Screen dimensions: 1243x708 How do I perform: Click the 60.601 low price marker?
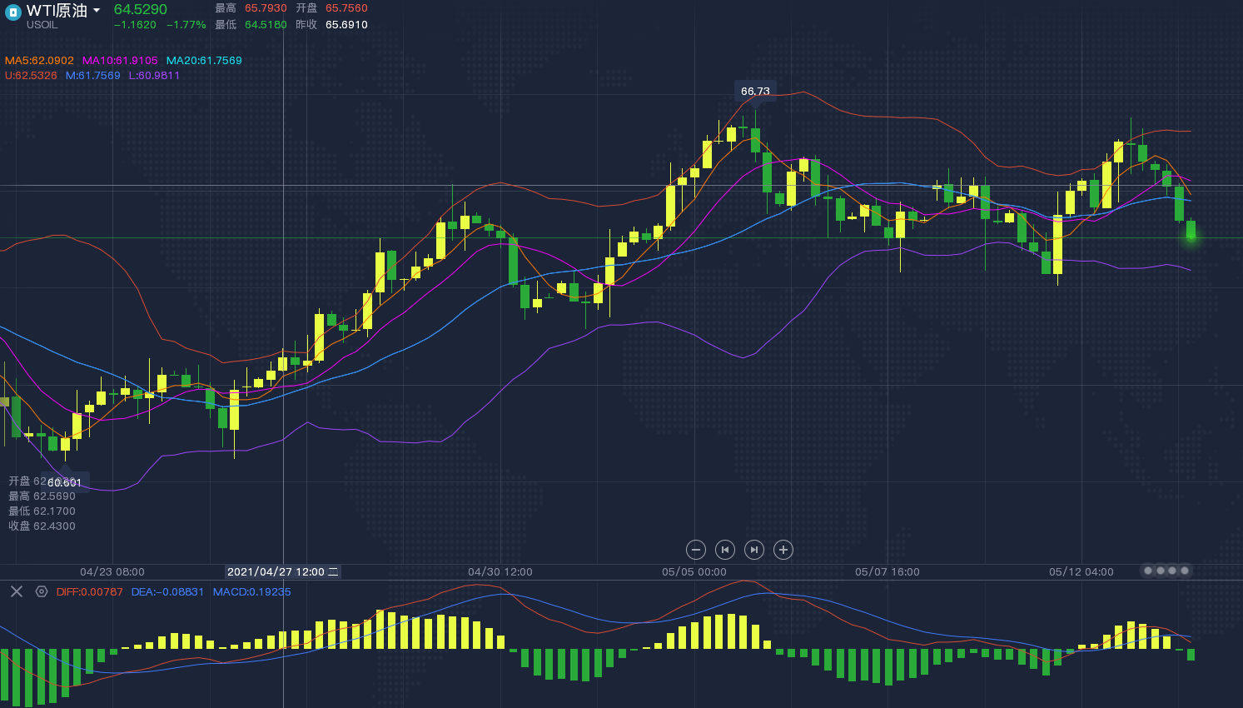click(x=65, y=482)
